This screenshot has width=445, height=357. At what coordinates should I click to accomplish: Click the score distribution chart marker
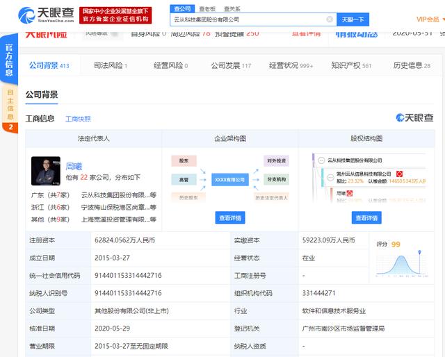click(419, 252)
